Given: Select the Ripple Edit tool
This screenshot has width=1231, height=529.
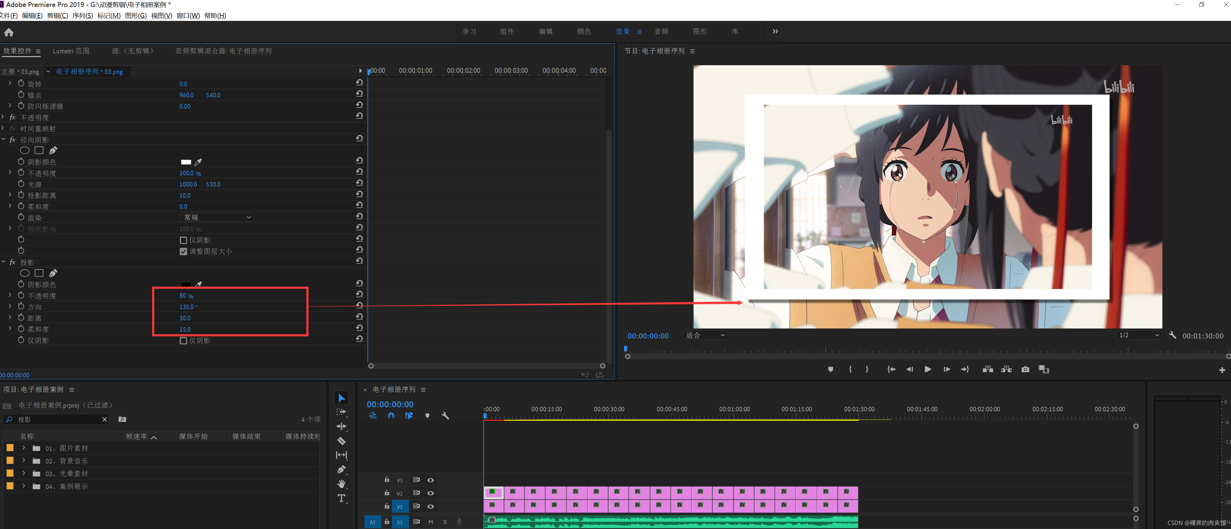Looking at the screenshot, I should click(x=341, y=426).
